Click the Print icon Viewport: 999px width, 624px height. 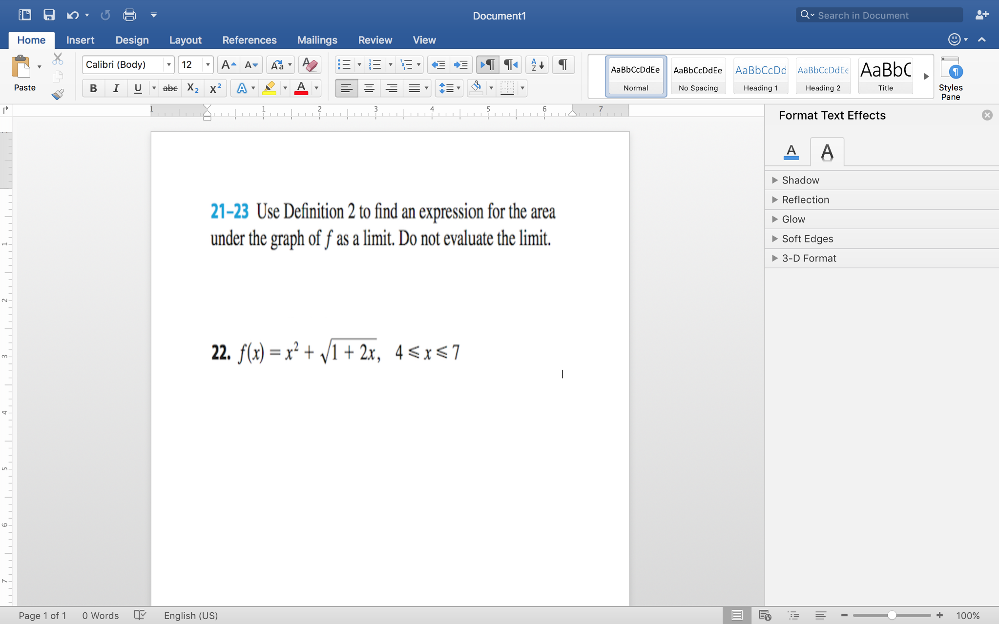(129, 15)
